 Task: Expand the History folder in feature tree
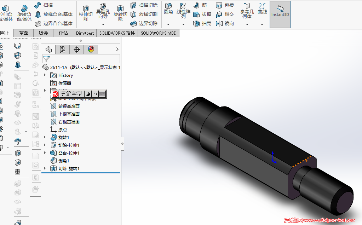pos(45,75)
